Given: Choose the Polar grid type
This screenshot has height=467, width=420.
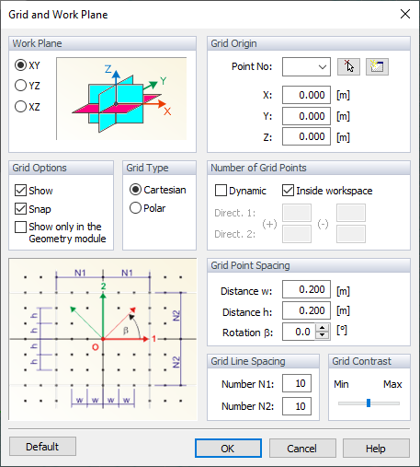Looking at the screenshot, I should [147, 208].
